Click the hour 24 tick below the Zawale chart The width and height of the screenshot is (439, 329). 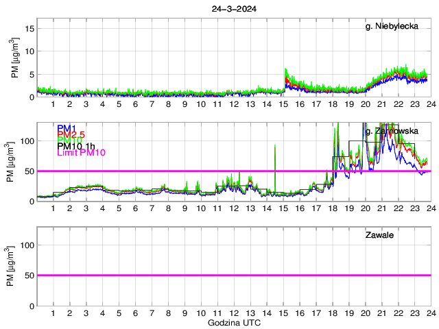tap(431, 313)
